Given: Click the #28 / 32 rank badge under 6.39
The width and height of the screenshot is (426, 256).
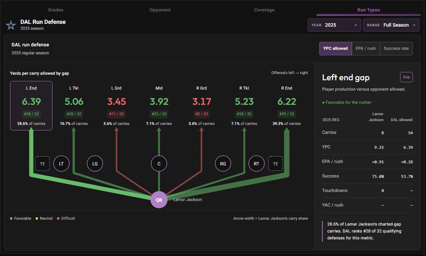Looking at the screenshot, I should click(31, 114).
